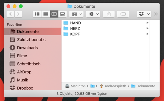Minimize the window with yellow button
Screen dimensions: 164x101
(15, 6)
